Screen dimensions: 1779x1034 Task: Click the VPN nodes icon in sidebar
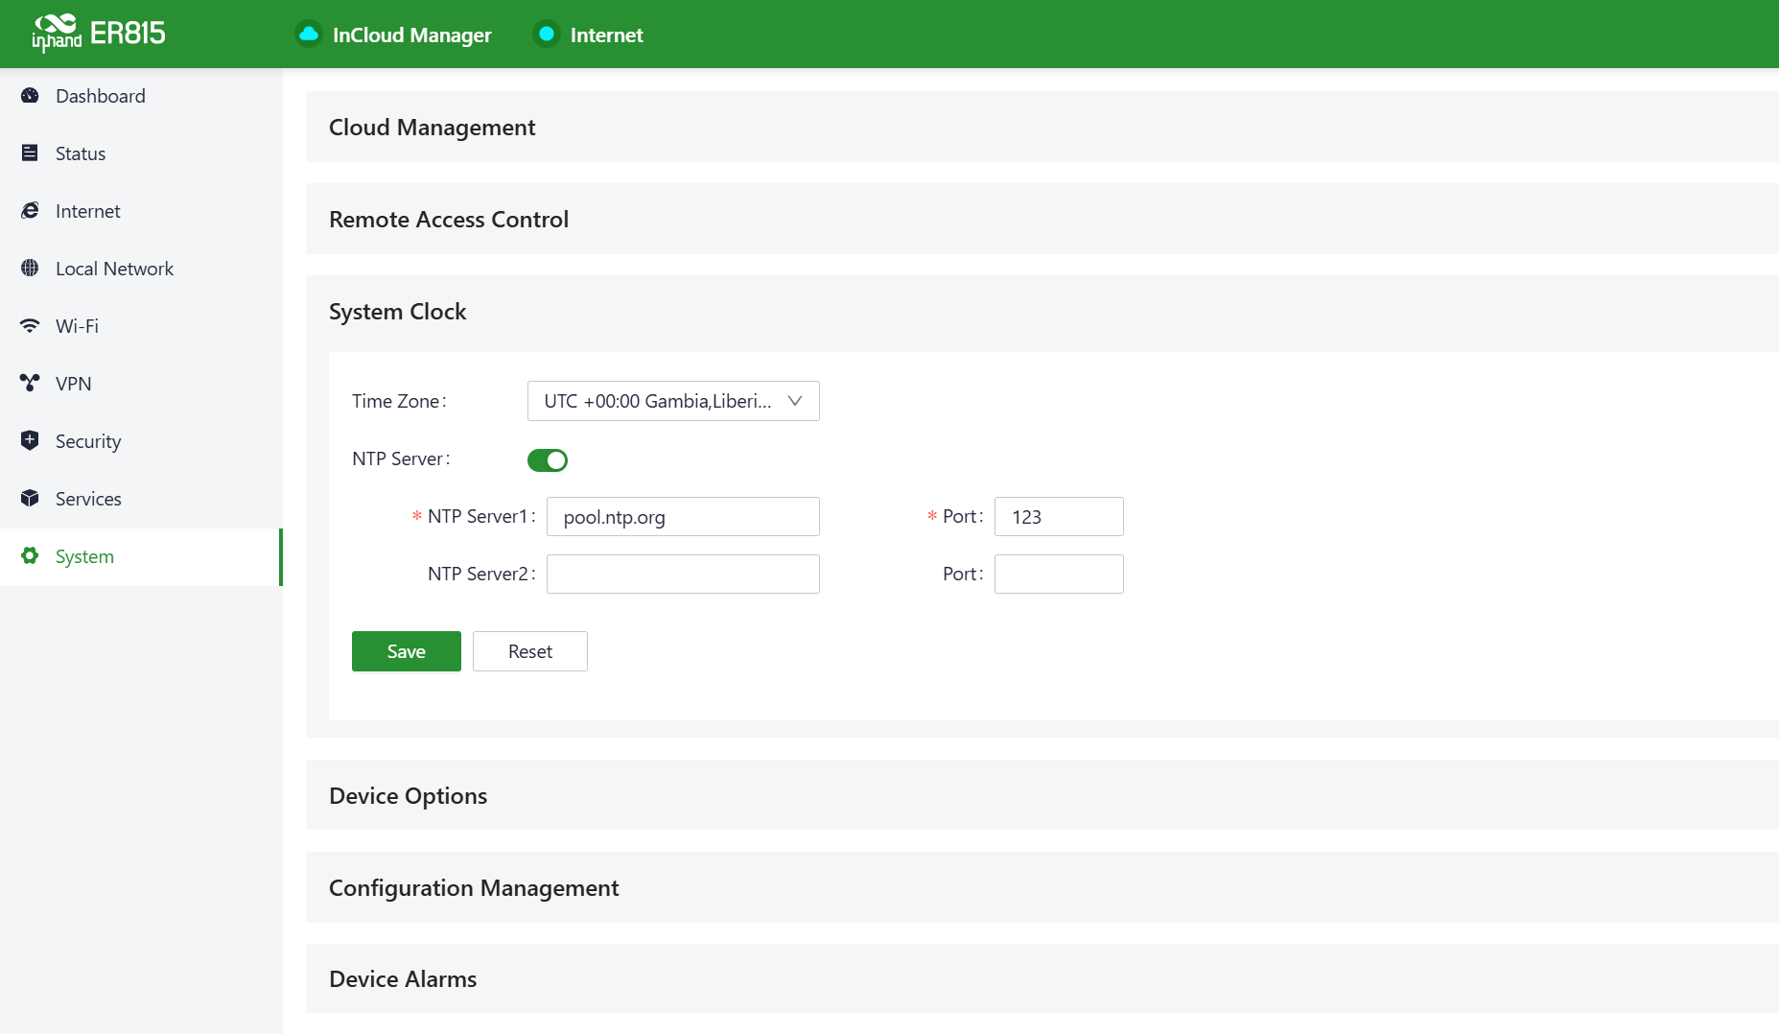[30, 384]
